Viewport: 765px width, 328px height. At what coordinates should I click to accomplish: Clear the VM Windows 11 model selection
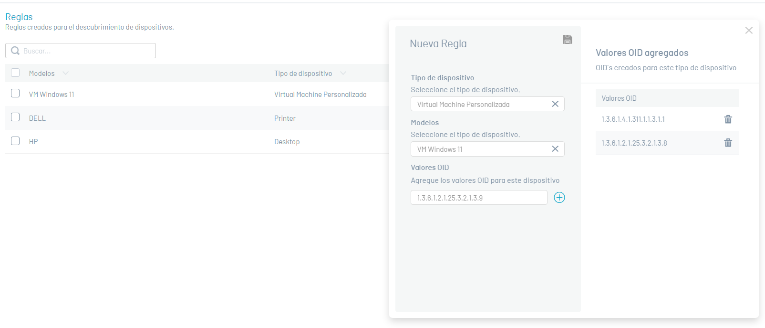pos(555,149)
